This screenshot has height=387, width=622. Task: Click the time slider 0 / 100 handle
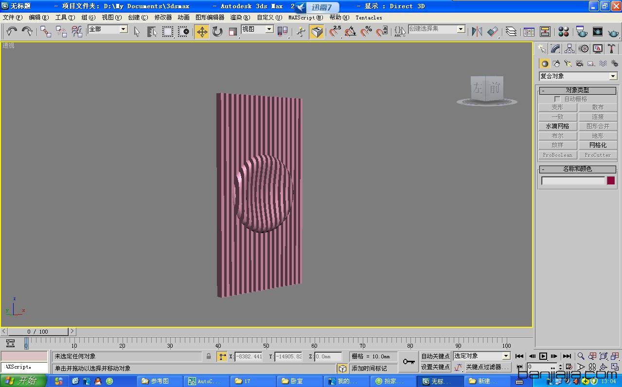tap(38, 332)
